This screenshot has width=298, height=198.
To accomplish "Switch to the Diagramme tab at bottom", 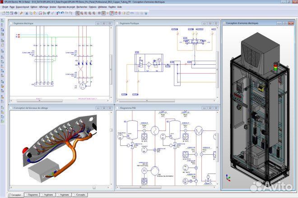I will [32, 195].
